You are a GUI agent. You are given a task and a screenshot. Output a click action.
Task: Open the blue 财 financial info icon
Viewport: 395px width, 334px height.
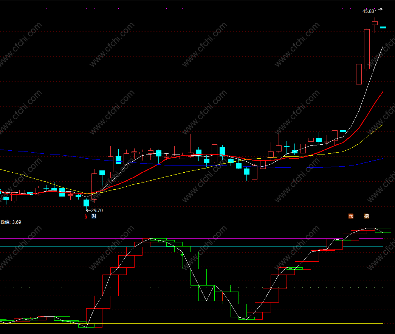coord(94,216)
